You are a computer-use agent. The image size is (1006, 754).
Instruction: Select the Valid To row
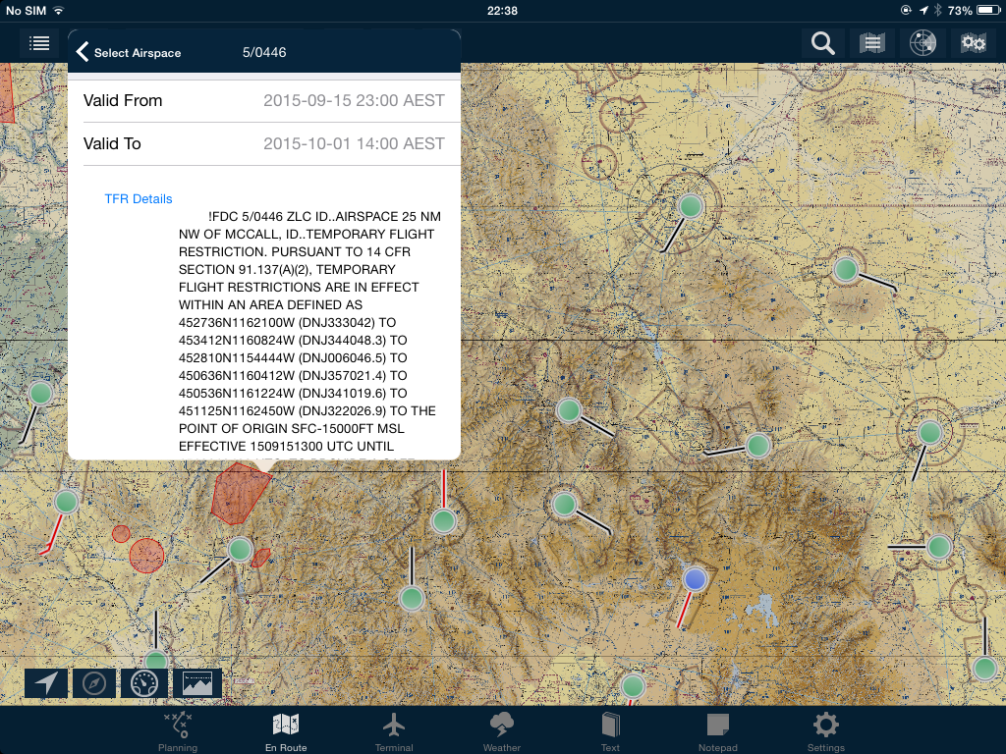click(x=264, y=143)
